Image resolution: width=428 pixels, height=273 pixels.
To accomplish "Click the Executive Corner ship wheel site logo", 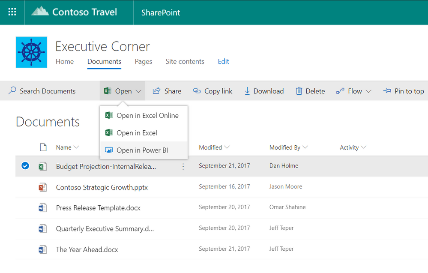I will click(x=31, y=52).
